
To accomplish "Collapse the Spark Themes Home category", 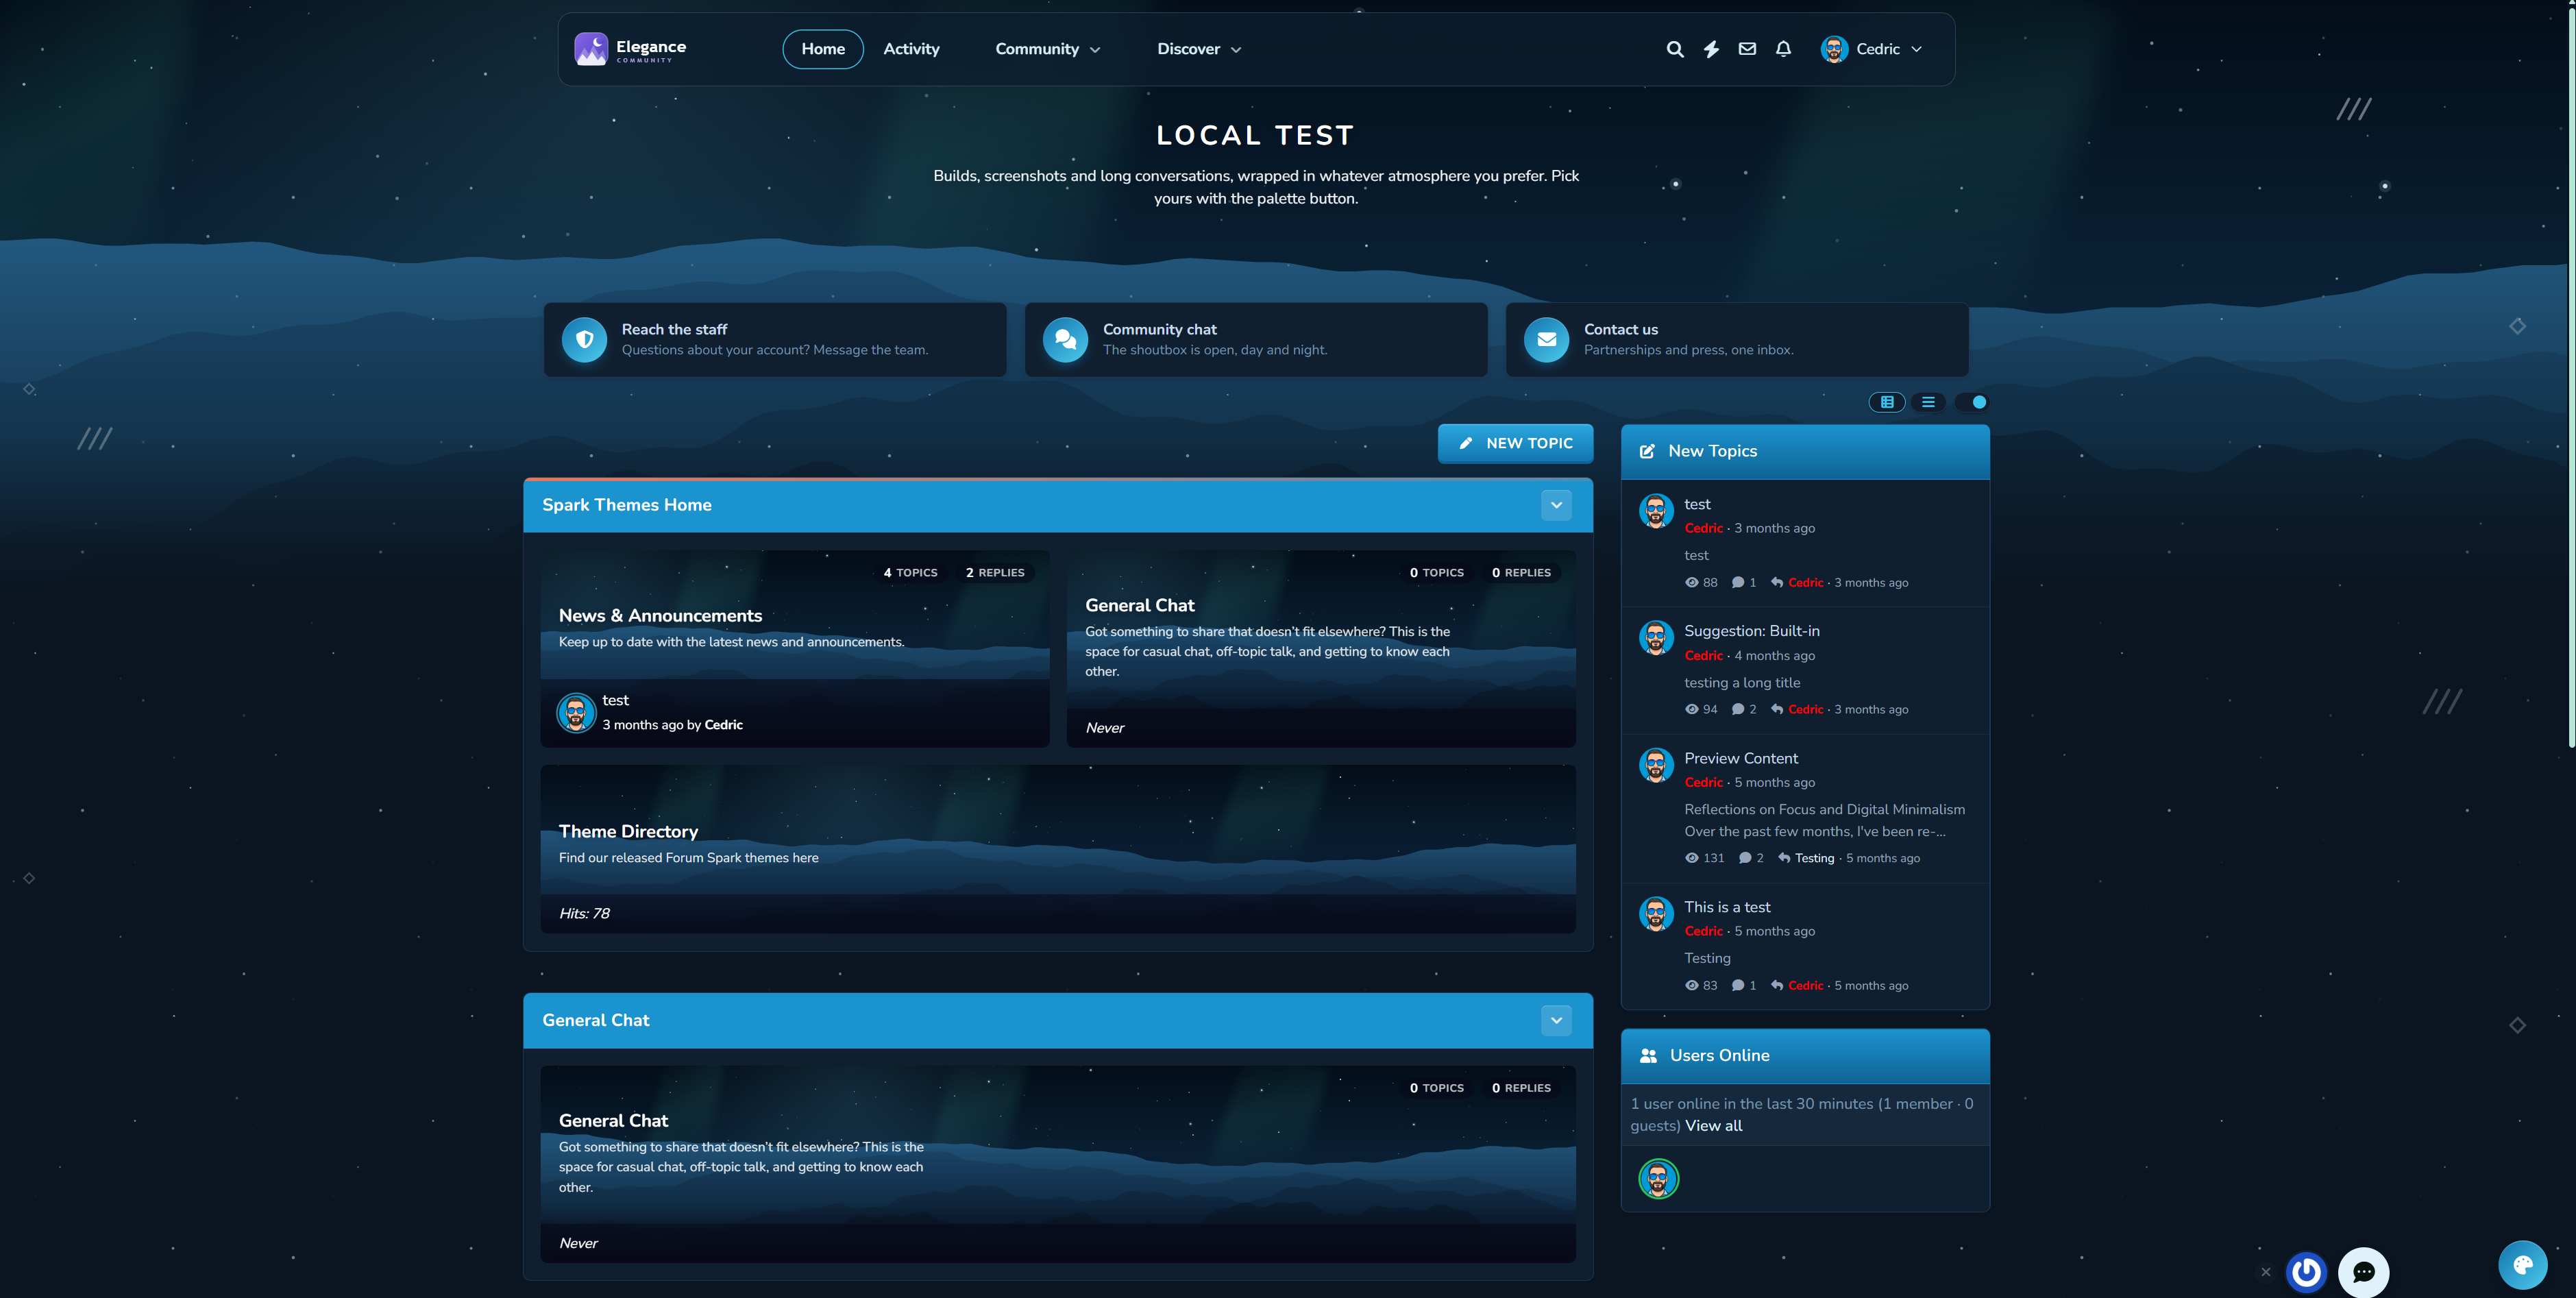I will [1556, 505].
